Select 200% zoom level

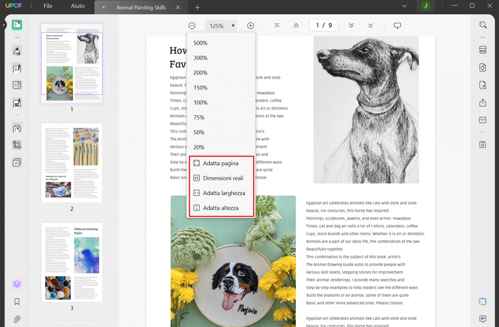point(221,73)
